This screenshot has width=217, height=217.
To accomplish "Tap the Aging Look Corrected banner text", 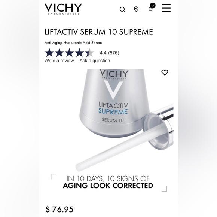I will [x=108, y=186].
